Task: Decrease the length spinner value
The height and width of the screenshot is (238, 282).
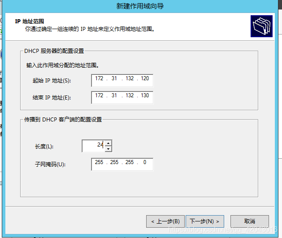Action: click(x=108, y=149)
